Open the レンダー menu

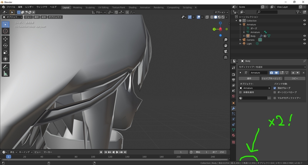coord(30,7)
